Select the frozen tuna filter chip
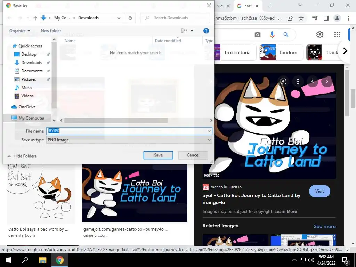Viewport: 356px width, 267px height. (x=235, y=52)
